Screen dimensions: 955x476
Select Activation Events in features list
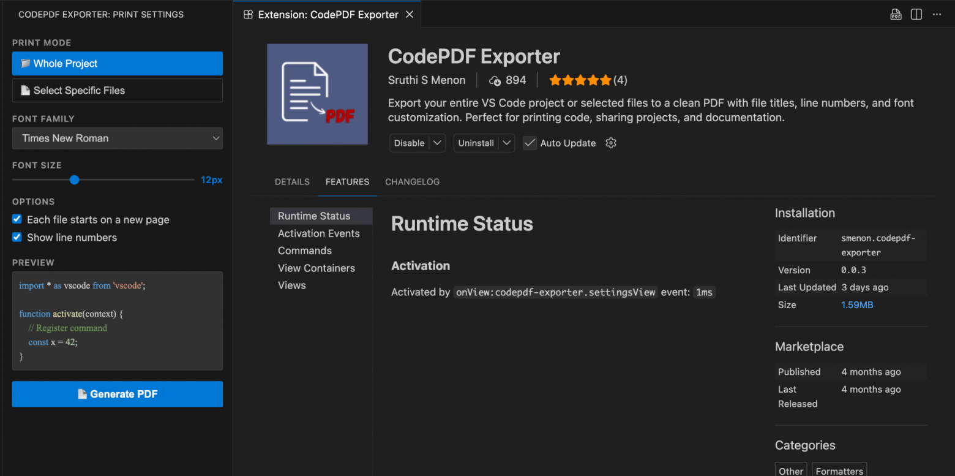click(321, 233)
